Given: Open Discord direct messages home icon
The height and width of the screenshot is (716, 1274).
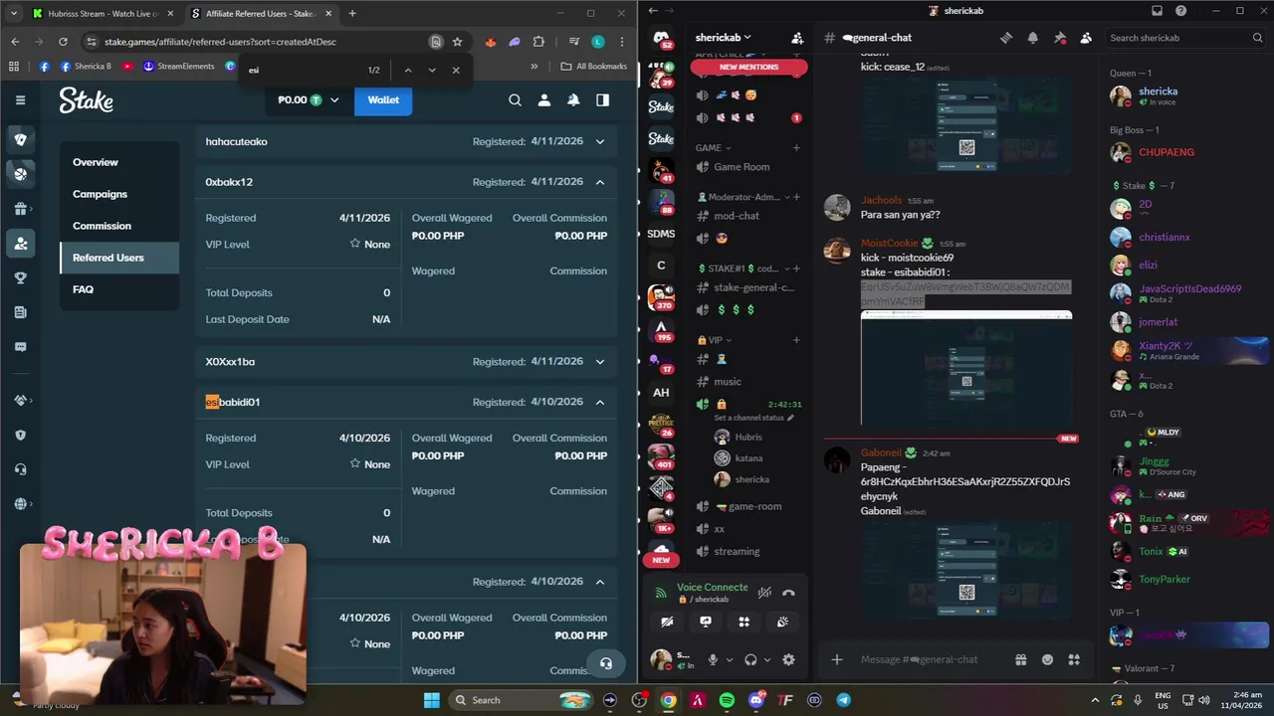Looking at the screenshot, I should pyautogui.click(x=661, y=38).
